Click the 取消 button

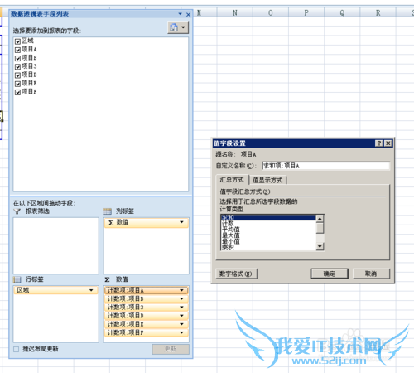(371, 274)
